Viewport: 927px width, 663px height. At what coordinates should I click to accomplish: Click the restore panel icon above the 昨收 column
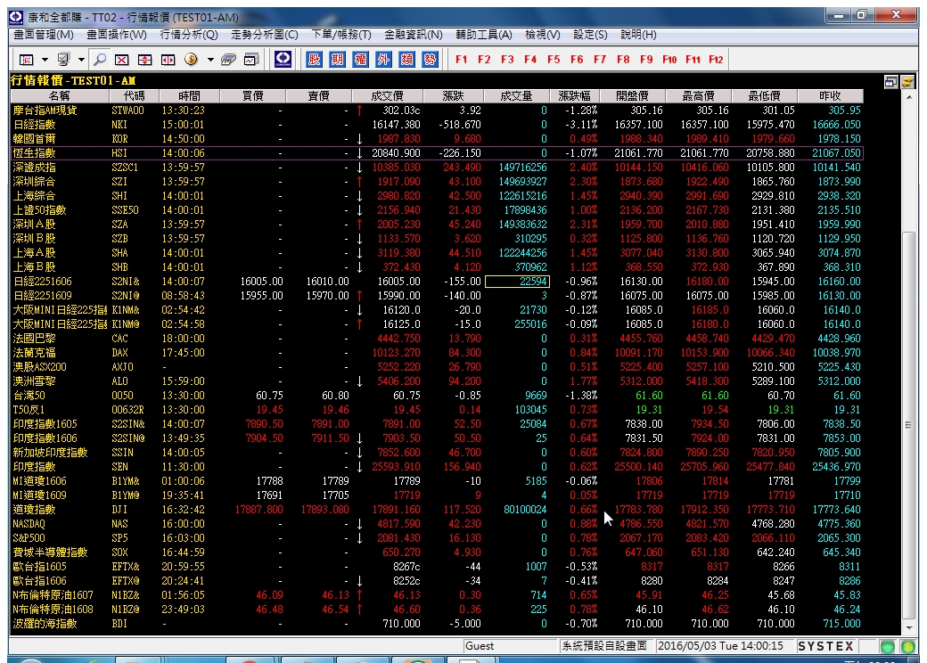coord(891,82)
